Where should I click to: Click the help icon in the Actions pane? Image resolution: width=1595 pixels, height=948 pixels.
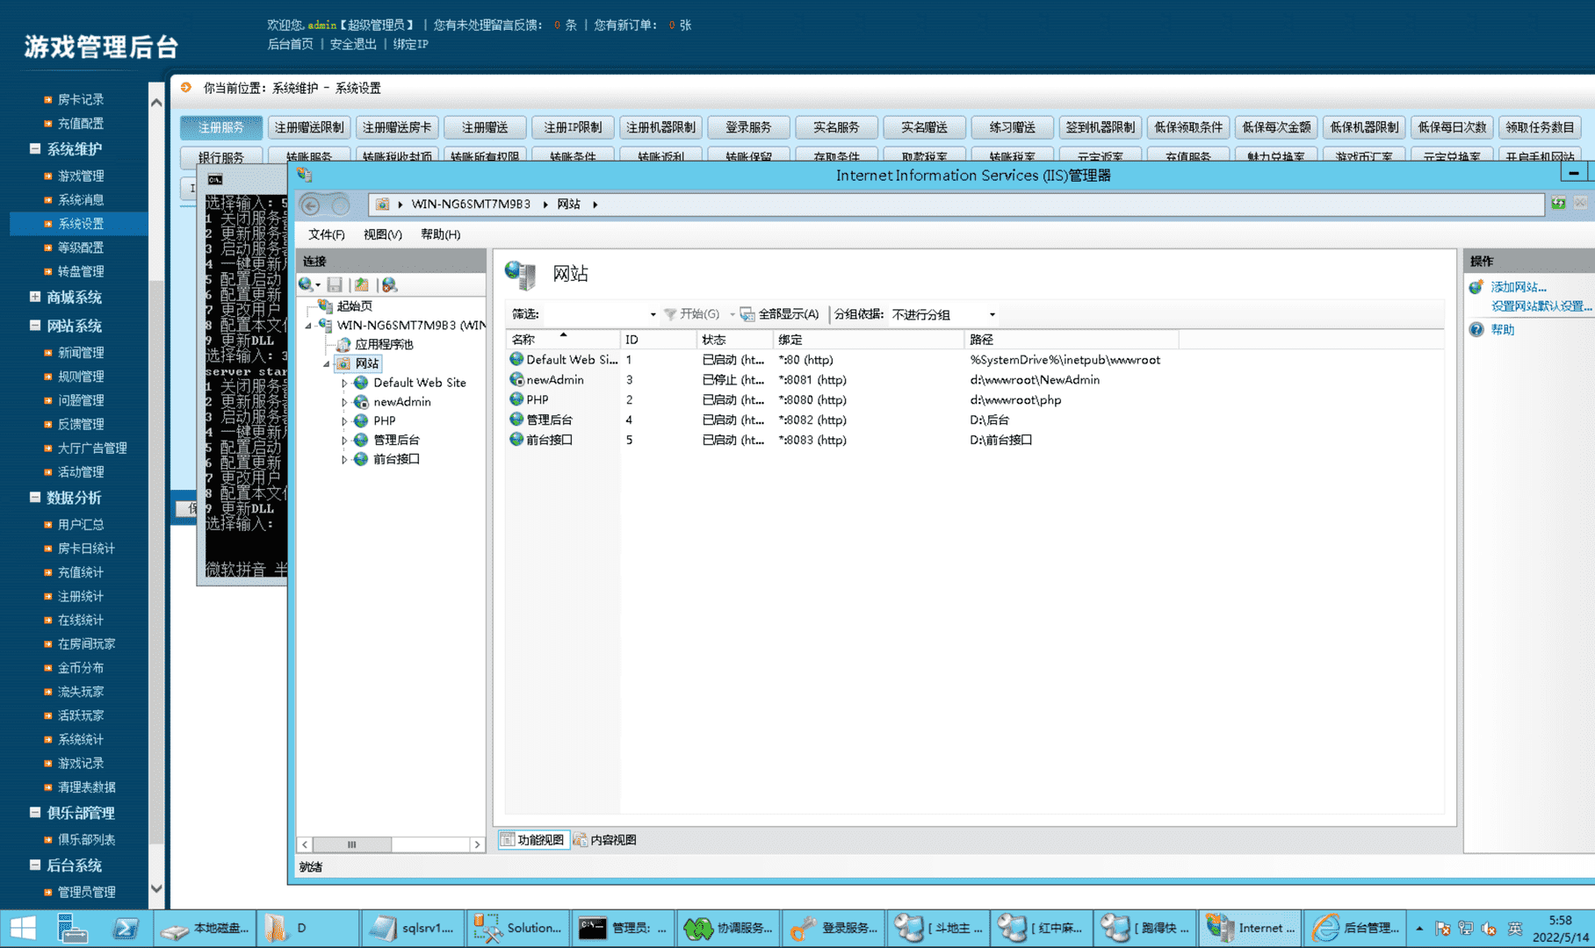pyautogui.click(x=1476, y=330)
